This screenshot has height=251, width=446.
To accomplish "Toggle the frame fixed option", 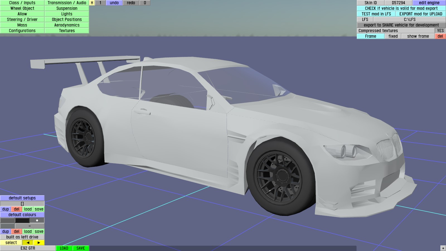I will [393, 36].
